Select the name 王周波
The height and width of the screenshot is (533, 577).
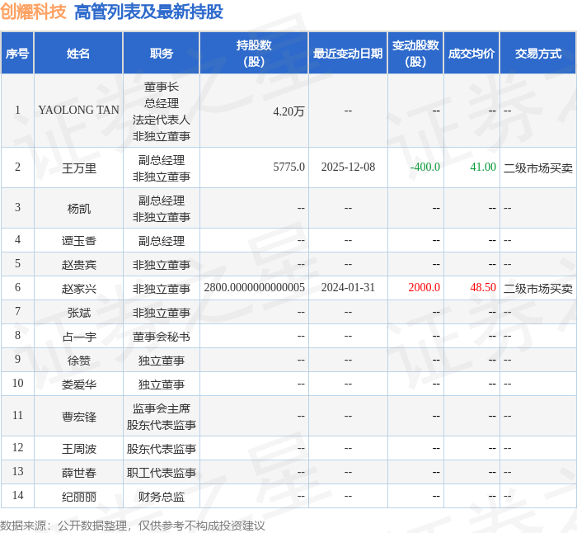(x=79, y=449)
